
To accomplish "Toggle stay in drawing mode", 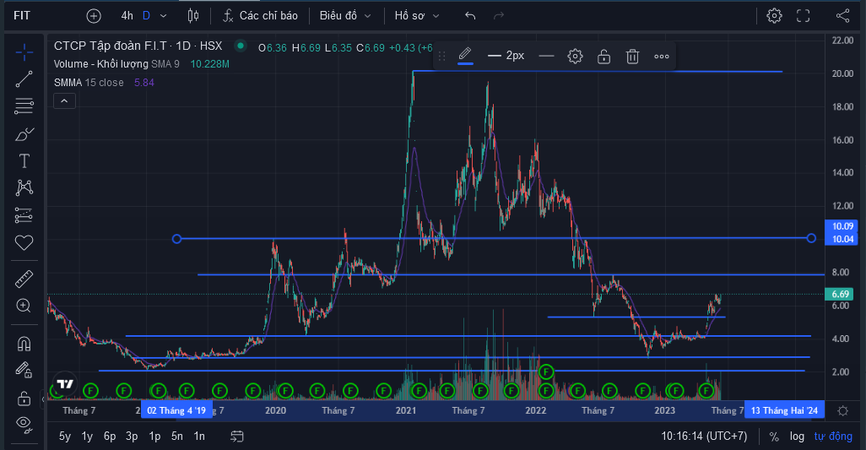I will tap(24, 370).
